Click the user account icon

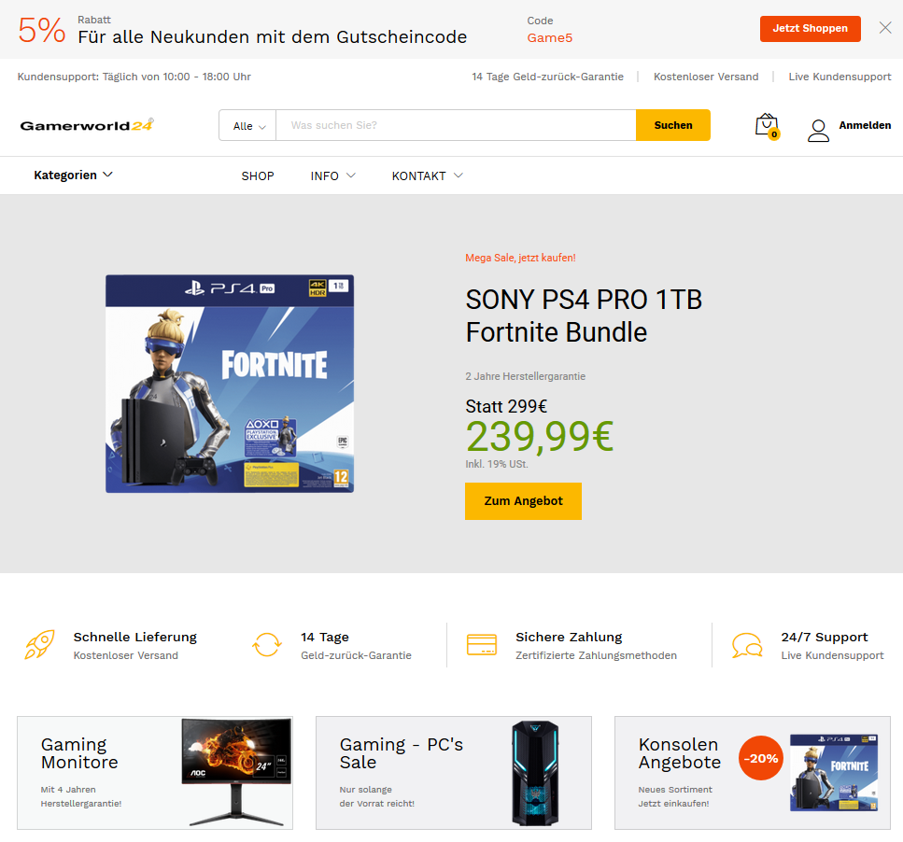[818, 131]
